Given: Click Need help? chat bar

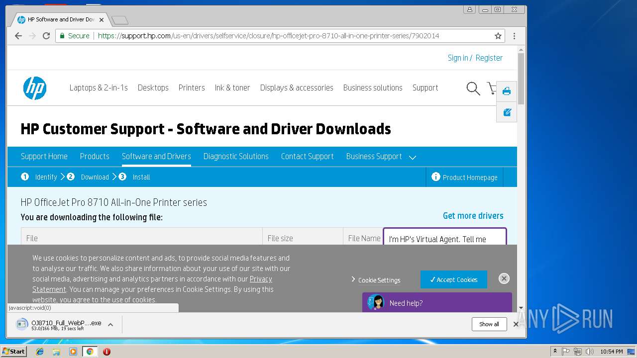Looking at the screenshot, I should [x=437, y=302].
